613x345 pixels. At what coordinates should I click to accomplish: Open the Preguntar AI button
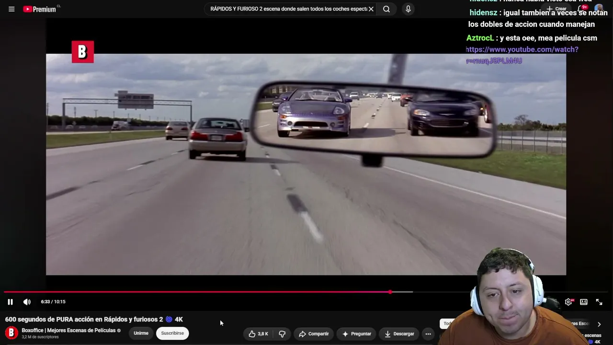coord(356,334)
